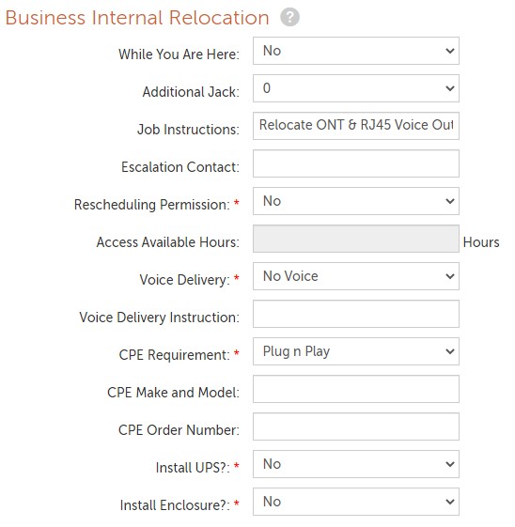Click the Business Internal Relocation heading
Image resolution: width=515 pixels, height=527 pixels.
tap(137, 18)
